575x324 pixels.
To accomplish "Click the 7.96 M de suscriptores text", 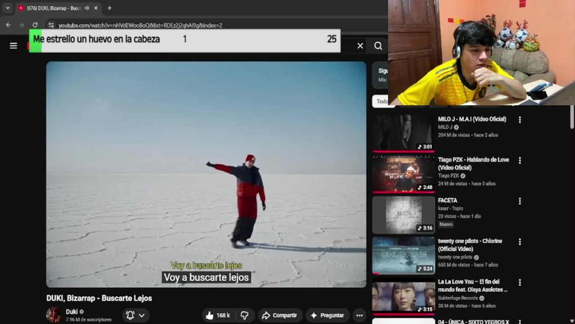I will click(89, 319).
